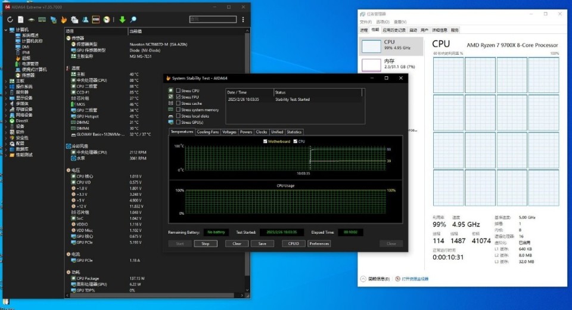The width and height of the screenshot is (572, 310).
Task: Open the 文件(F) menu in Task Manager
Action: pos(365,22)
